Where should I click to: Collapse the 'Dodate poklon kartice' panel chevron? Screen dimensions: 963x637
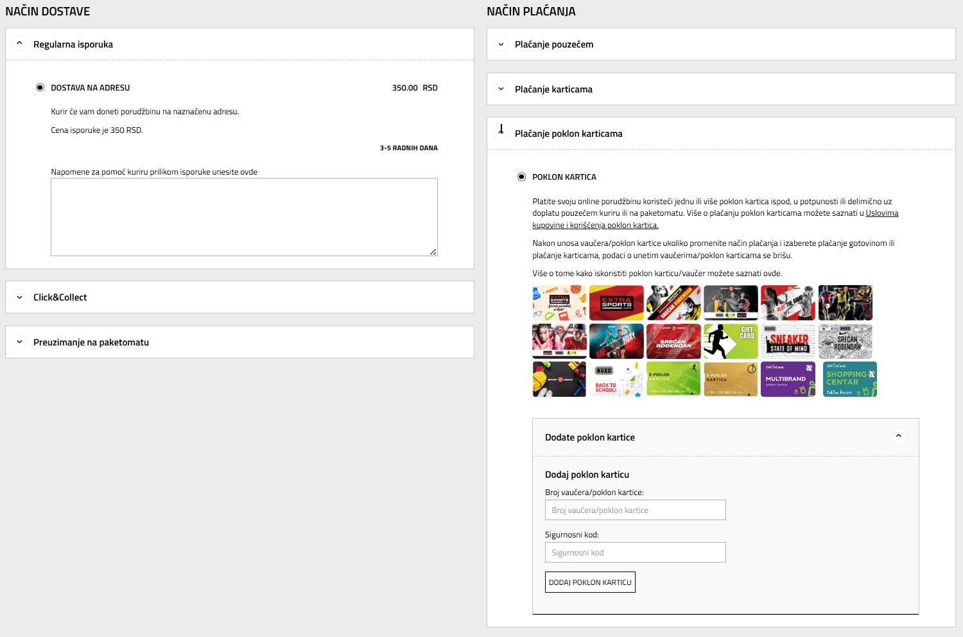click(899, 436)
